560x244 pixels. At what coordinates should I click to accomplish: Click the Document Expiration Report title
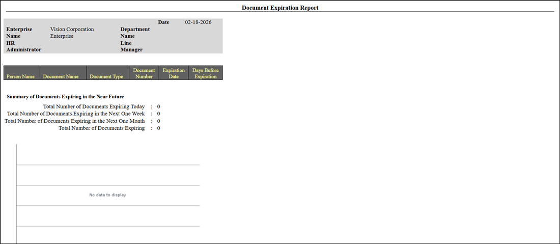point(280,8)
